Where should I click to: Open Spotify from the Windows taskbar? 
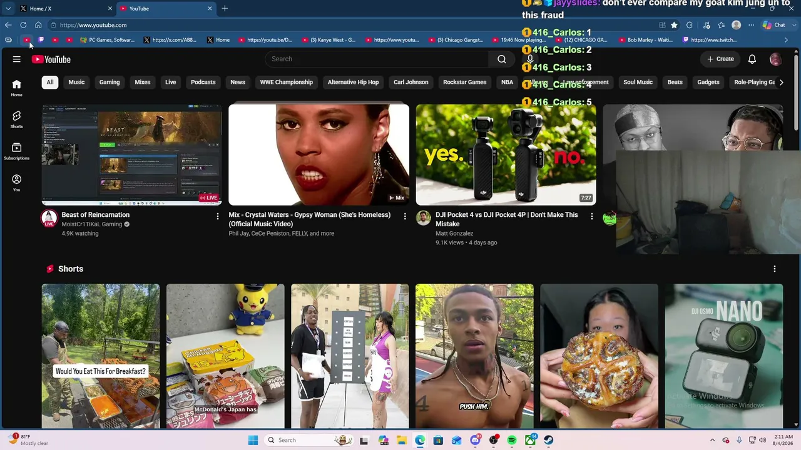512,440
